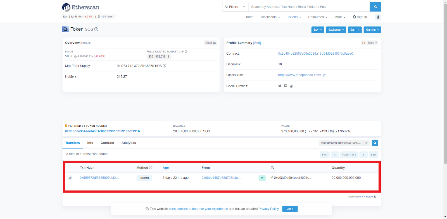Open the Discord chat social profile icon
The width and height of the screenshot is (447, 219).
point(286,86)
